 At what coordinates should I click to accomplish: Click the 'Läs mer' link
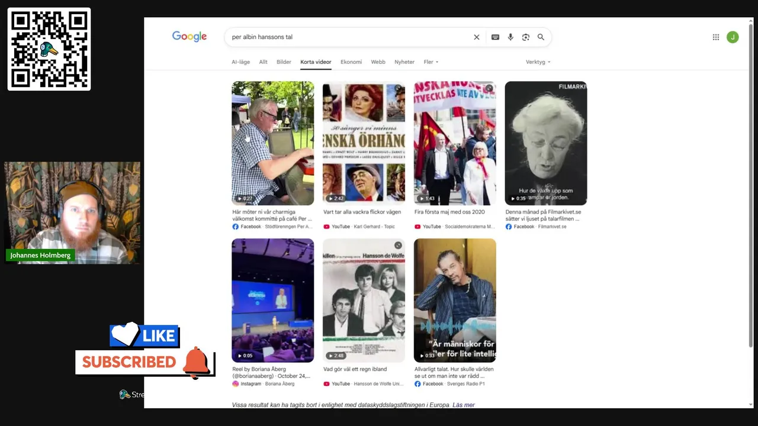[x=464, y=405]
